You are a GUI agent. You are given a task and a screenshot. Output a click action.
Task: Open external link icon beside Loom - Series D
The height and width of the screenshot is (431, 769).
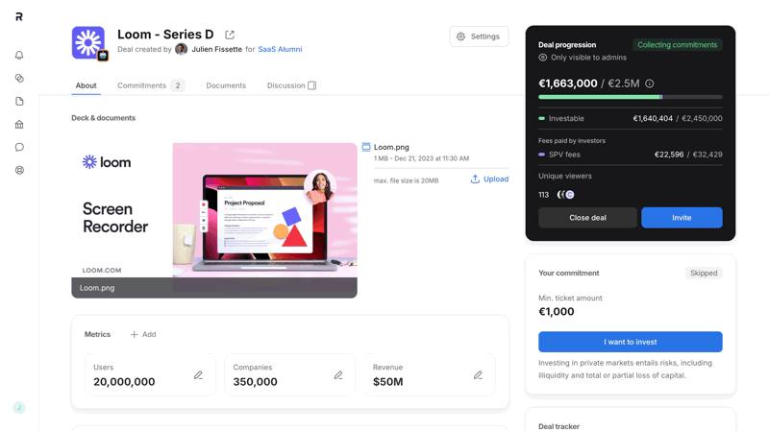[230, 35]
